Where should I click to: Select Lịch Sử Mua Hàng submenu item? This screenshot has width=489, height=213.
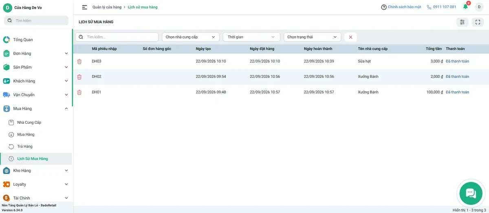point(36,159)
